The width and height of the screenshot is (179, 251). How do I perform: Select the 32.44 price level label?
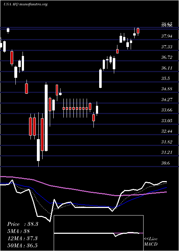pos(167,132)
